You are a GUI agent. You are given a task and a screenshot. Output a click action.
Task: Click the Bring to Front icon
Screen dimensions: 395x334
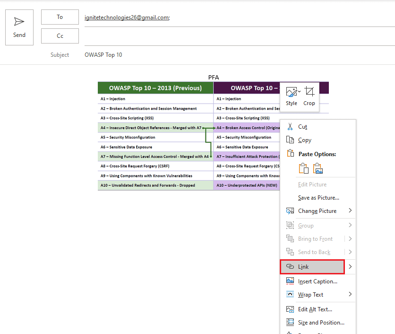(290, 238)
